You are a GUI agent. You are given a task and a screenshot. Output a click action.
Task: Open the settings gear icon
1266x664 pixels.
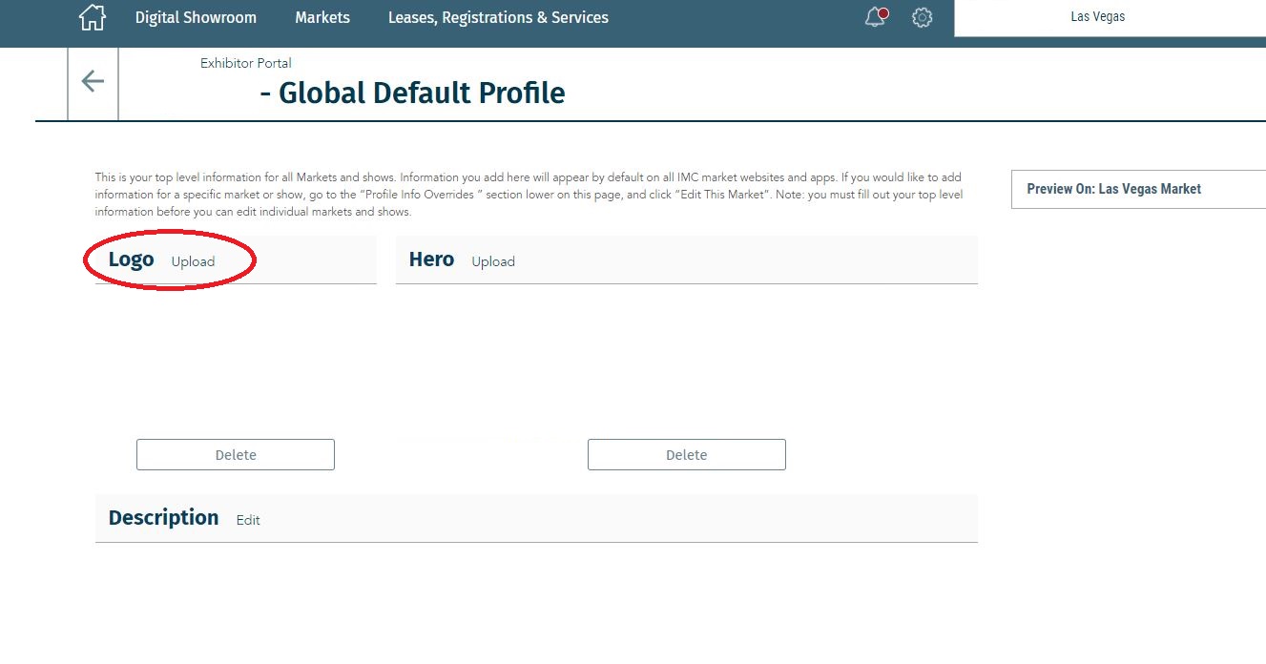point(922,17)
